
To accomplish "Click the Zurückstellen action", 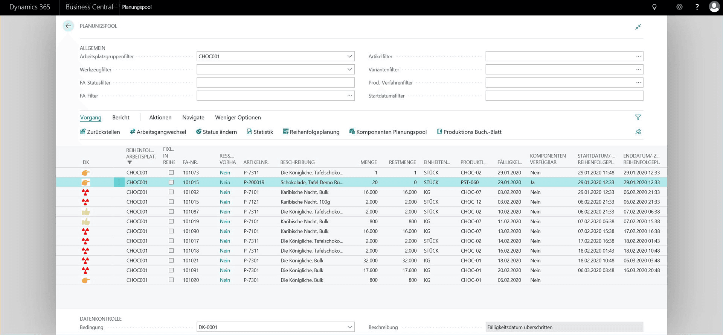I will coord(100,132).
